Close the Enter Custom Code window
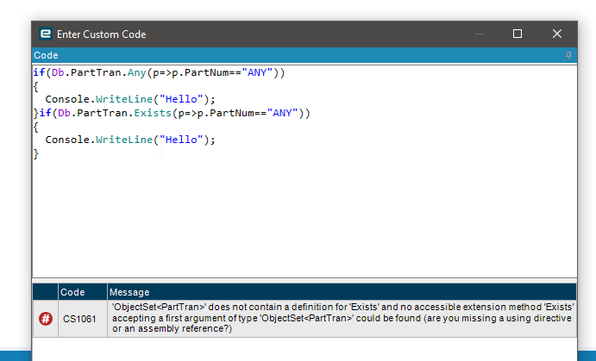The width and height of the screenshot is (596, 361). [x=557, y=34]
